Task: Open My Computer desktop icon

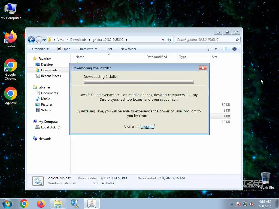Action: [x=11, y=11]
